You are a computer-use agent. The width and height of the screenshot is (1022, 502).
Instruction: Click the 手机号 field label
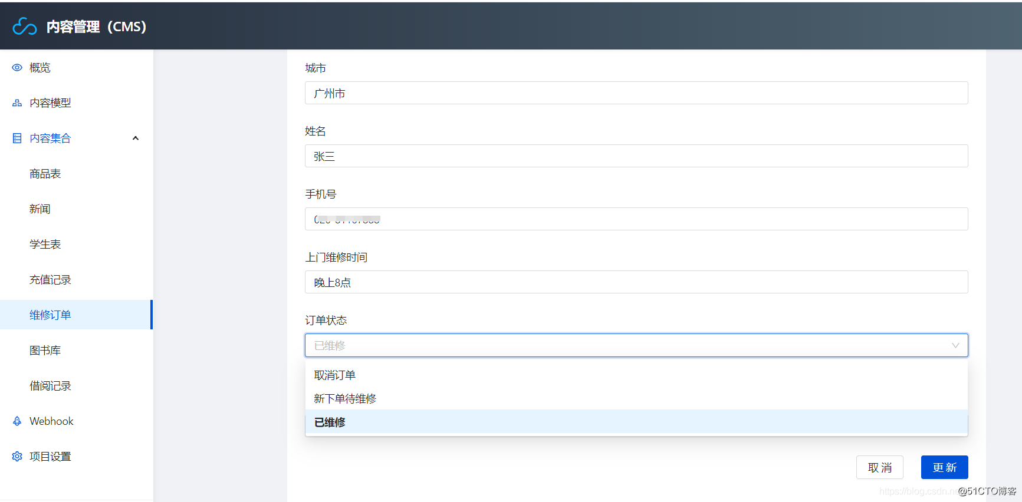coord(321,194)
